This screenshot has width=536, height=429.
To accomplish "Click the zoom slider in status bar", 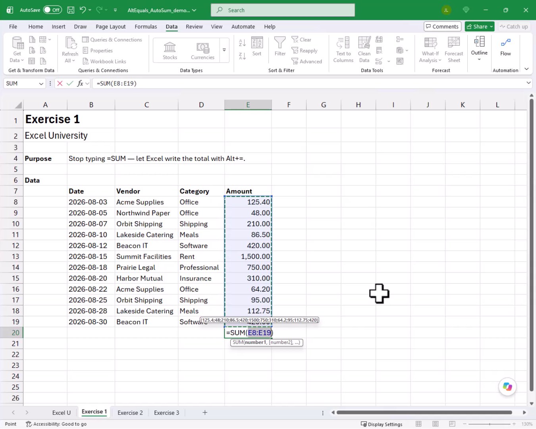I will pyautogui.click(x=490, y=424).
